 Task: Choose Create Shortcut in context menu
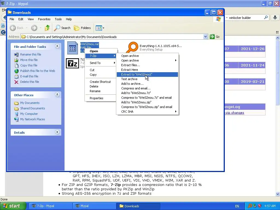pyautogui.click(x=101, y=82)
